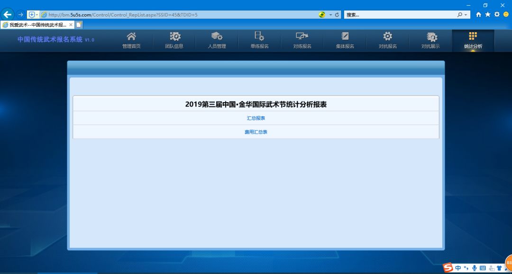Refresh the page with reload icon

(x=337, y=15)
